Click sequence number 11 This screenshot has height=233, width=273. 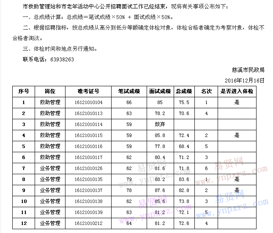(24, 212)
